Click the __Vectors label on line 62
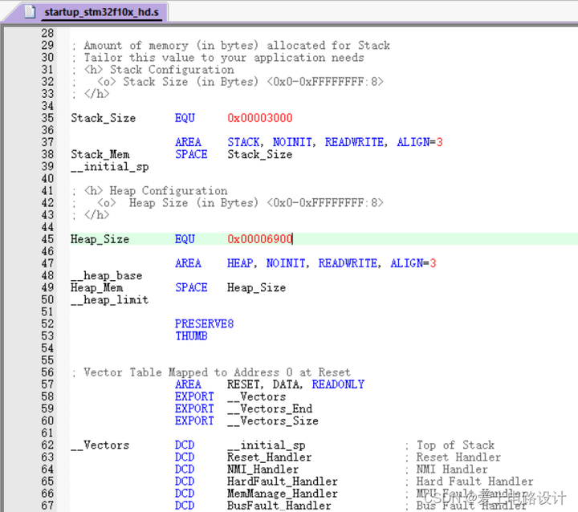The image size is (578, 512). 100,445
